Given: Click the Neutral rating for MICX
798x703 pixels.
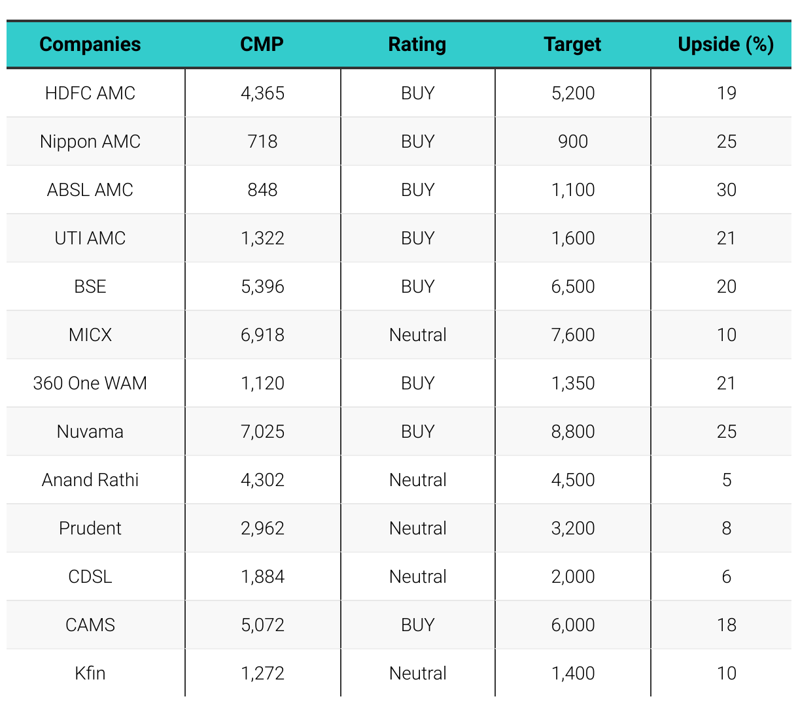Looking at the screenshot, I should (x=417, y=335).
